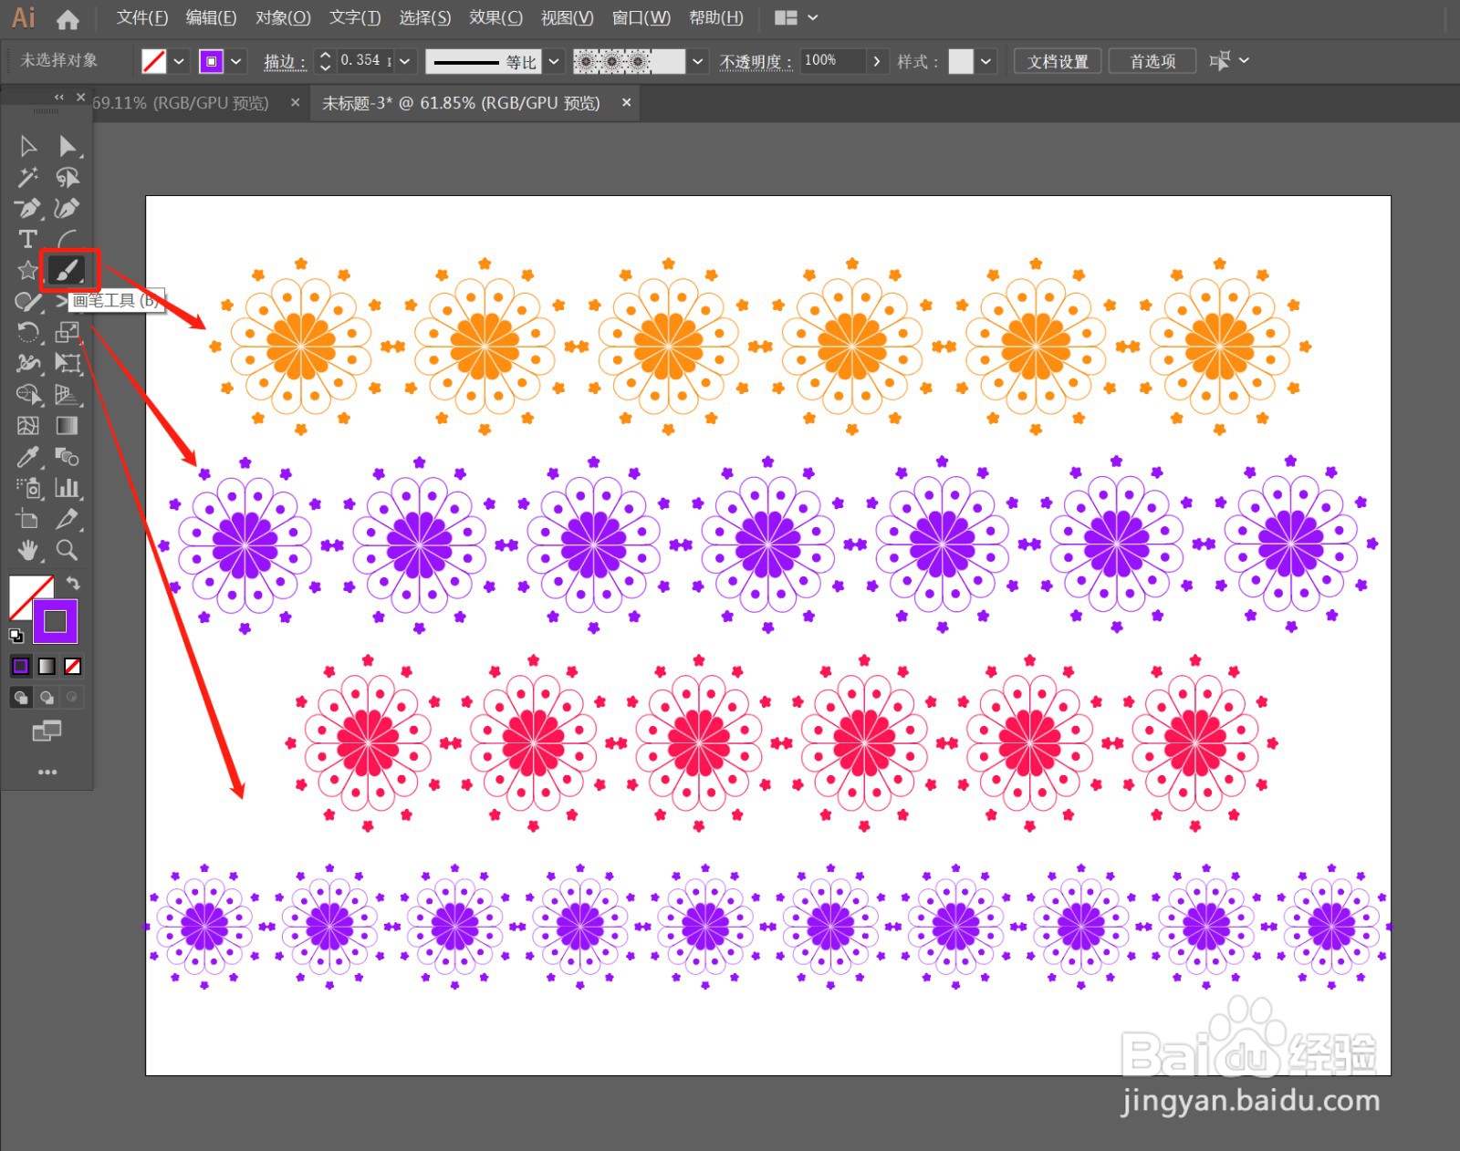Choose the Column Graph tool
Image resolution: width=1460 pixels, height=1151 pixels.
click(x=67, y=487)
